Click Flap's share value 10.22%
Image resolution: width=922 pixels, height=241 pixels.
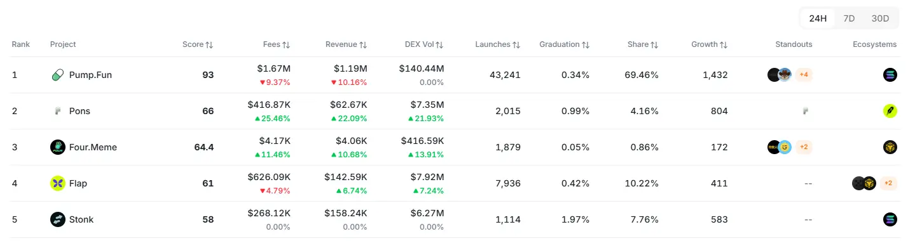(642, 183)
